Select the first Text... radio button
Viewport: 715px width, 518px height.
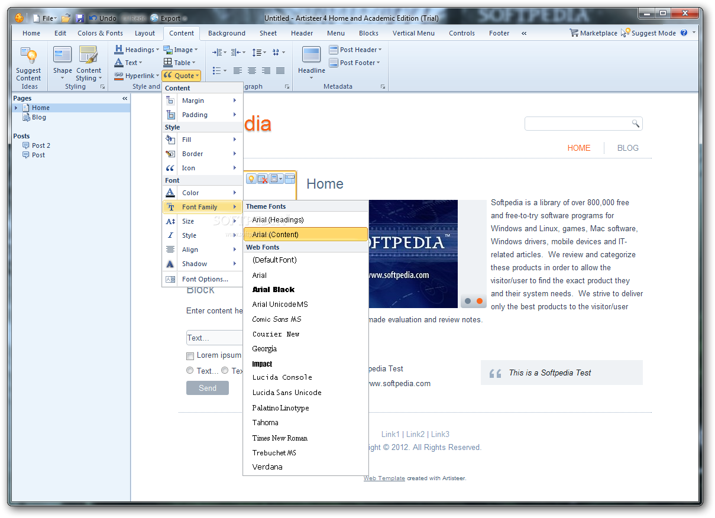click(x=190, y=371)
